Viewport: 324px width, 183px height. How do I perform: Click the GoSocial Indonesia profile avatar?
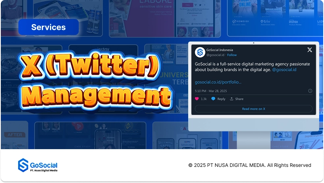(x=199, y=52)
